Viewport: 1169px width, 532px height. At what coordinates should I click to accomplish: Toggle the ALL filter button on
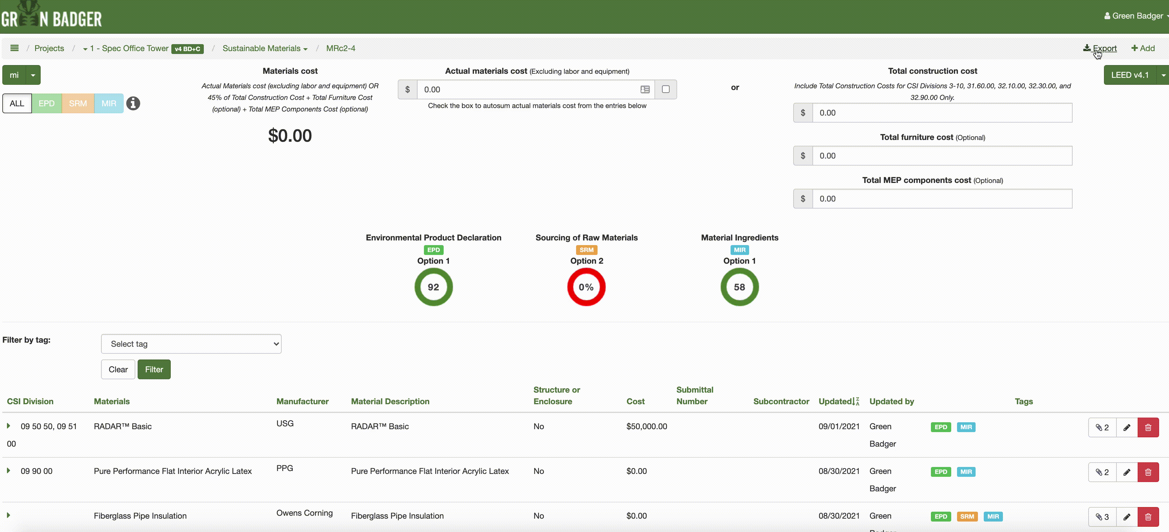(16, 103)
